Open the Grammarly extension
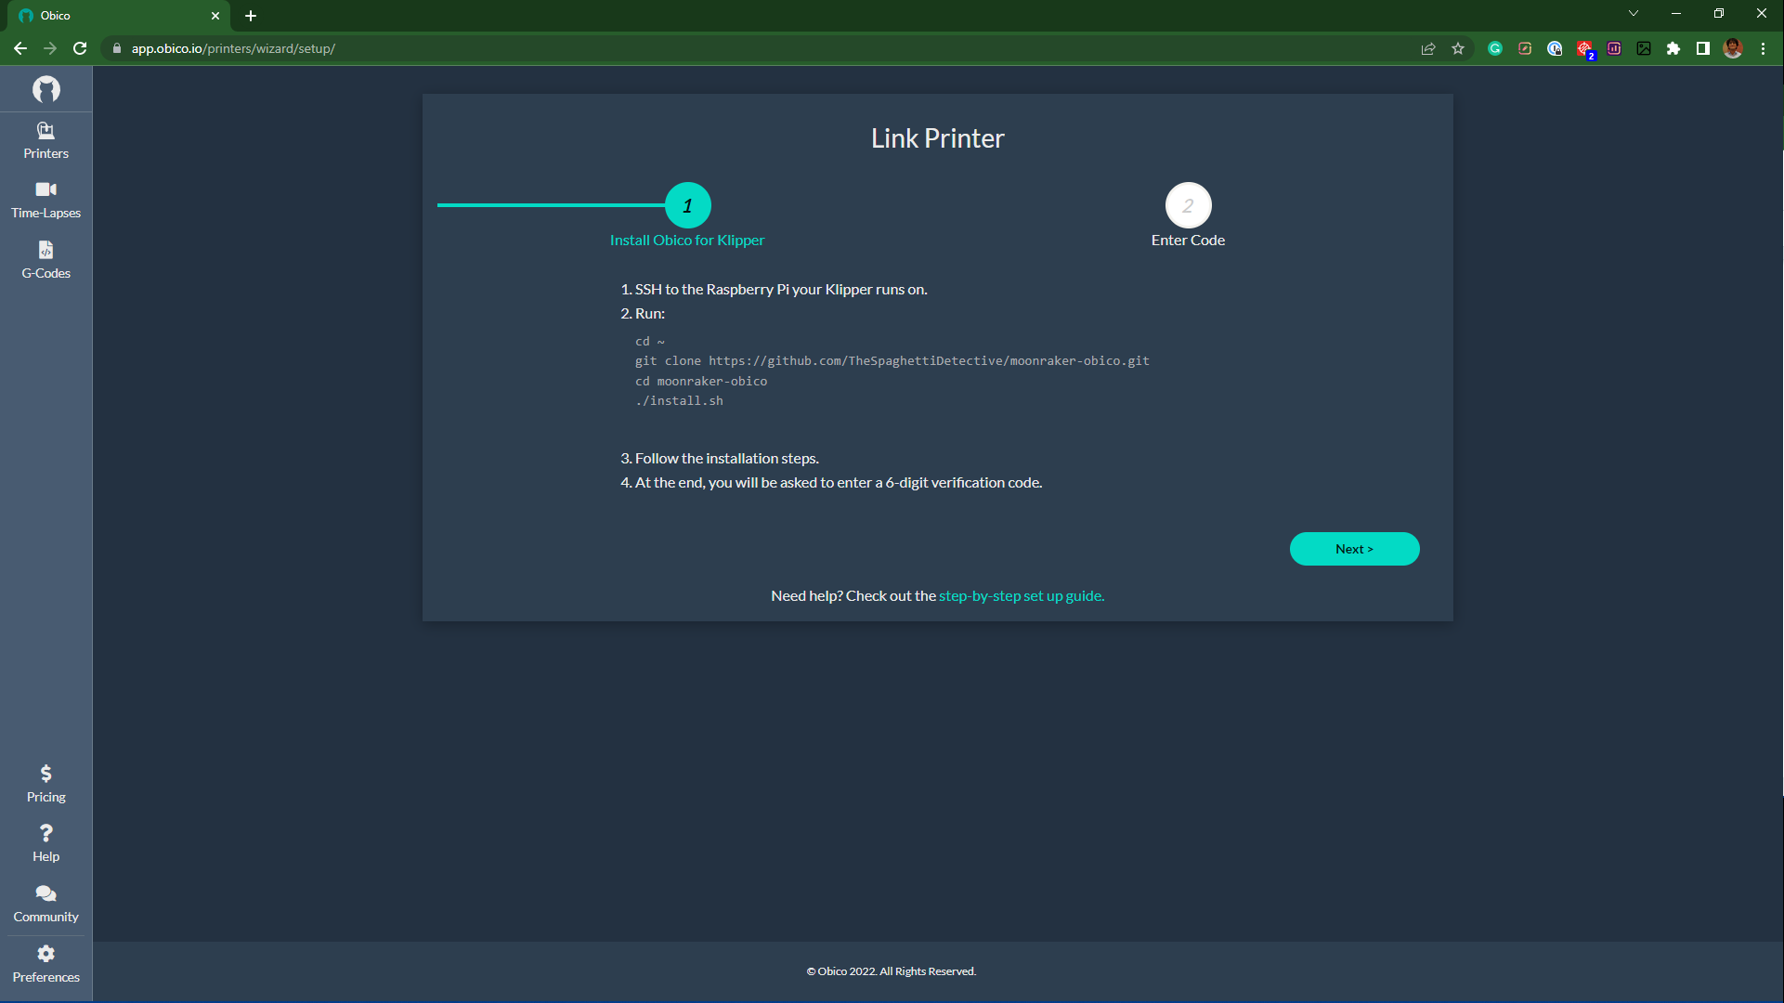1784x1003 pixels. pos(1495,48)
